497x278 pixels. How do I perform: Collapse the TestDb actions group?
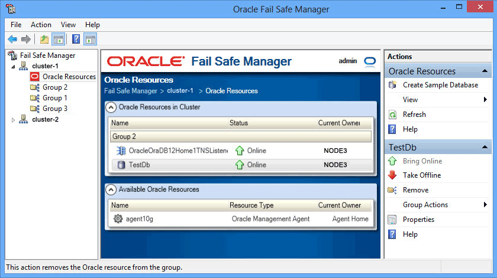click(485, 147)
